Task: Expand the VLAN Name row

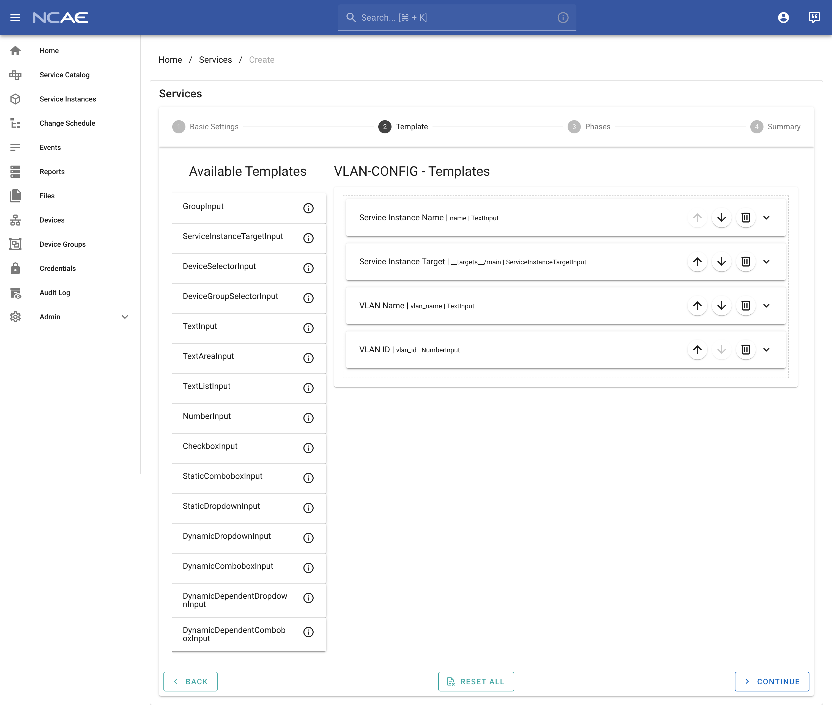Action: click(x=766, y=305)
